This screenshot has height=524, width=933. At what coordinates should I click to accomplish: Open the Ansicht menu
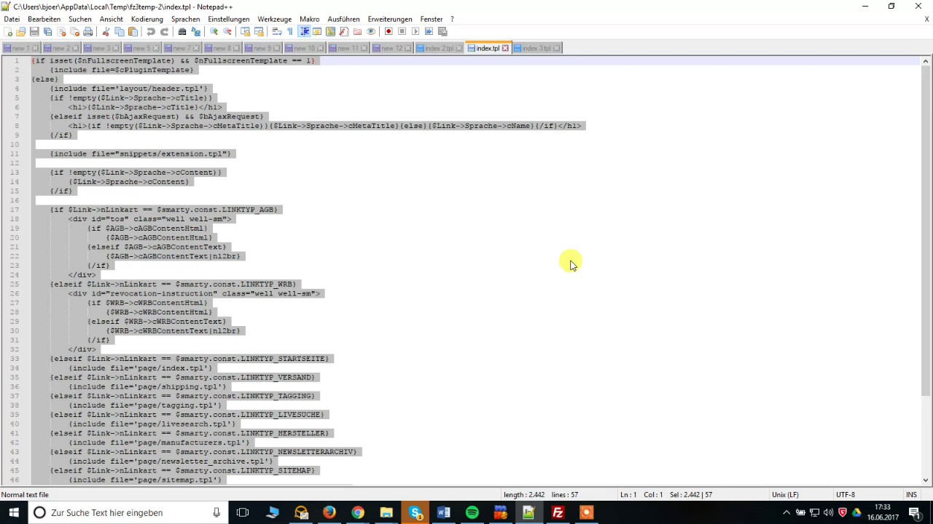click(x=111, y=19)
